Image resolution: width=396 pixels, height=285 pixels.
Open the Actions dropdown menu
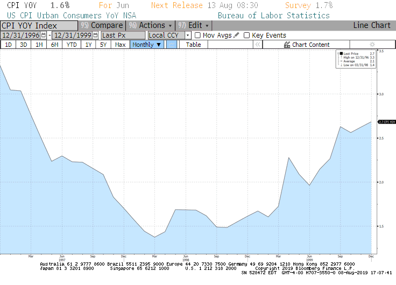[x=152, y=25]
